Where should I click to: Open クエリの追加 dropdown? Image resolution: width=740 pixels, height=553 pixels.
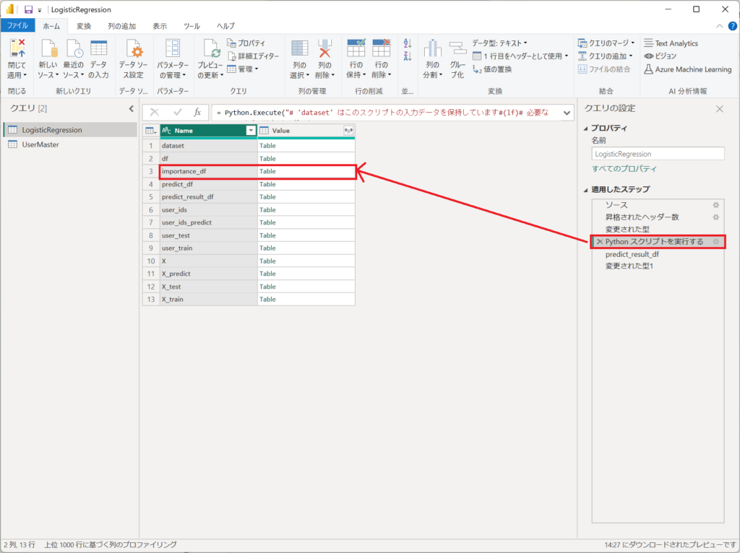tap(605, 56)
